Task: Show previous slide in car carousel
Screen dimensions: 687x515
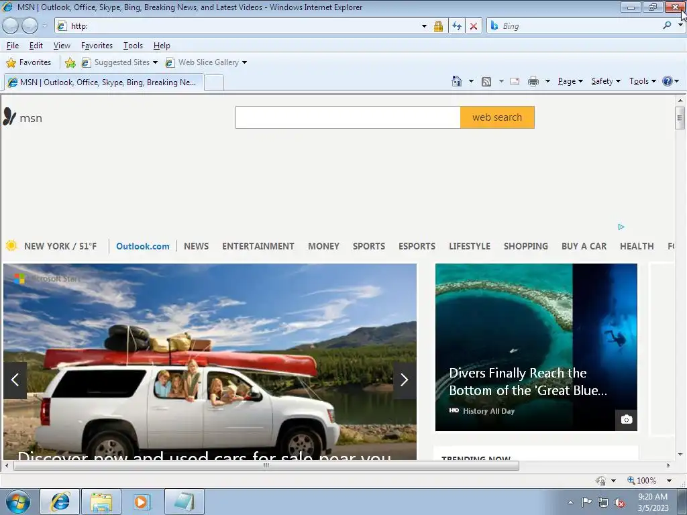Action: click(15, 380)
